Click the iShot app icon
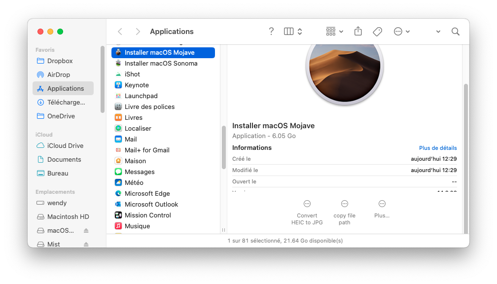The width and height of the screenshot is (497, 284). (x=118, y=74)
